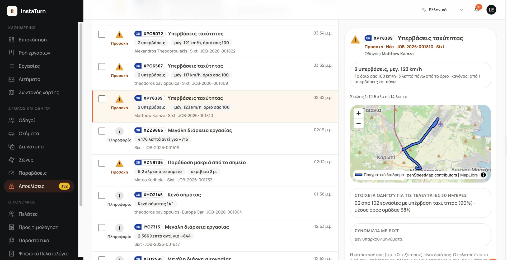Image resolution: width=507 pixels, height=260 pixels.
Task: Open the Ζωντανός χάρτης map icon
Action: pos(11,92)
